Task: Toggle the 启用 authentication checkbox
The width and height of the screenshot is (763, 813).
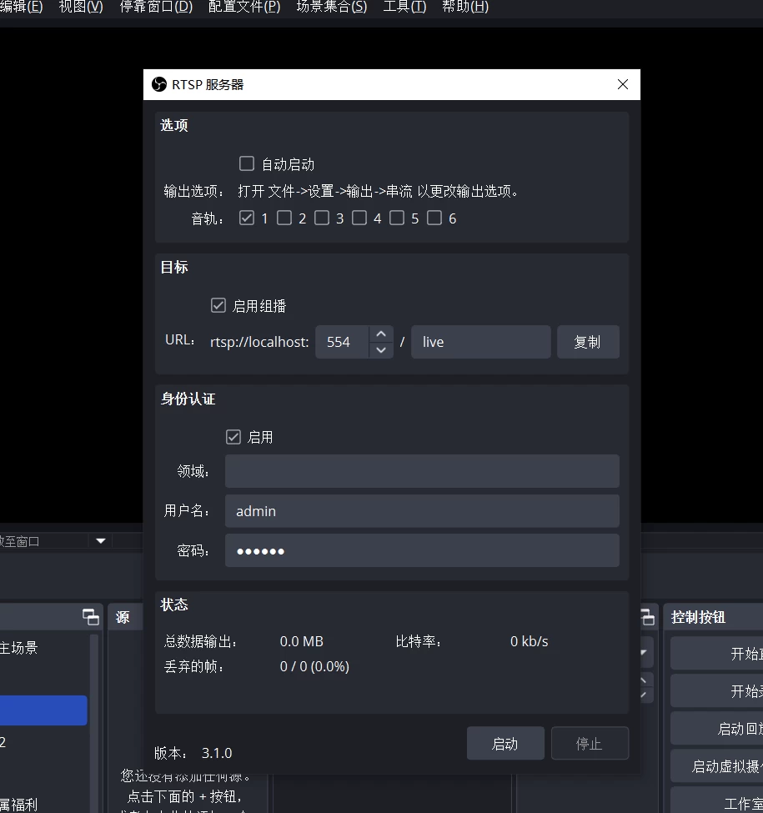Action: pos(233,437)
